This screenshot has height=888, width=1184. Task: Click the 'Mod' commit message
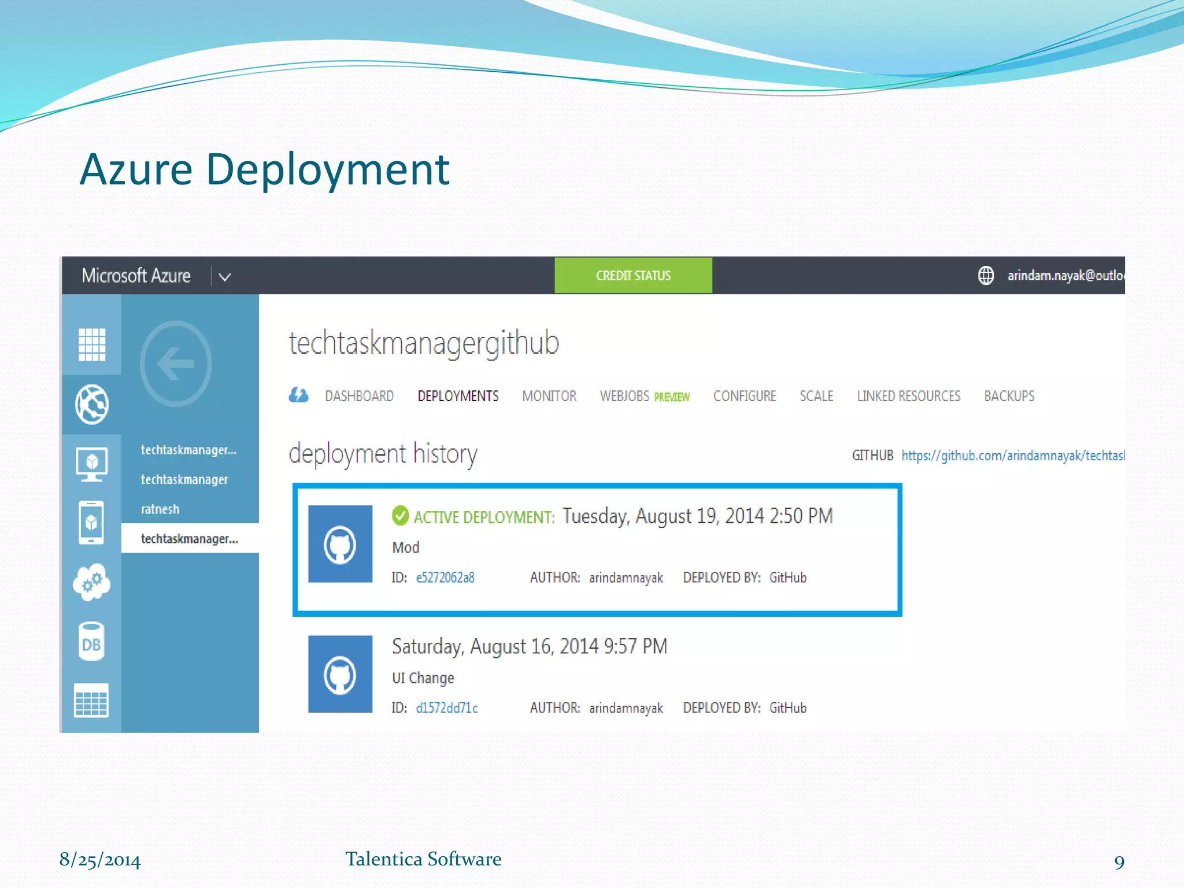[x=406, y=547]
